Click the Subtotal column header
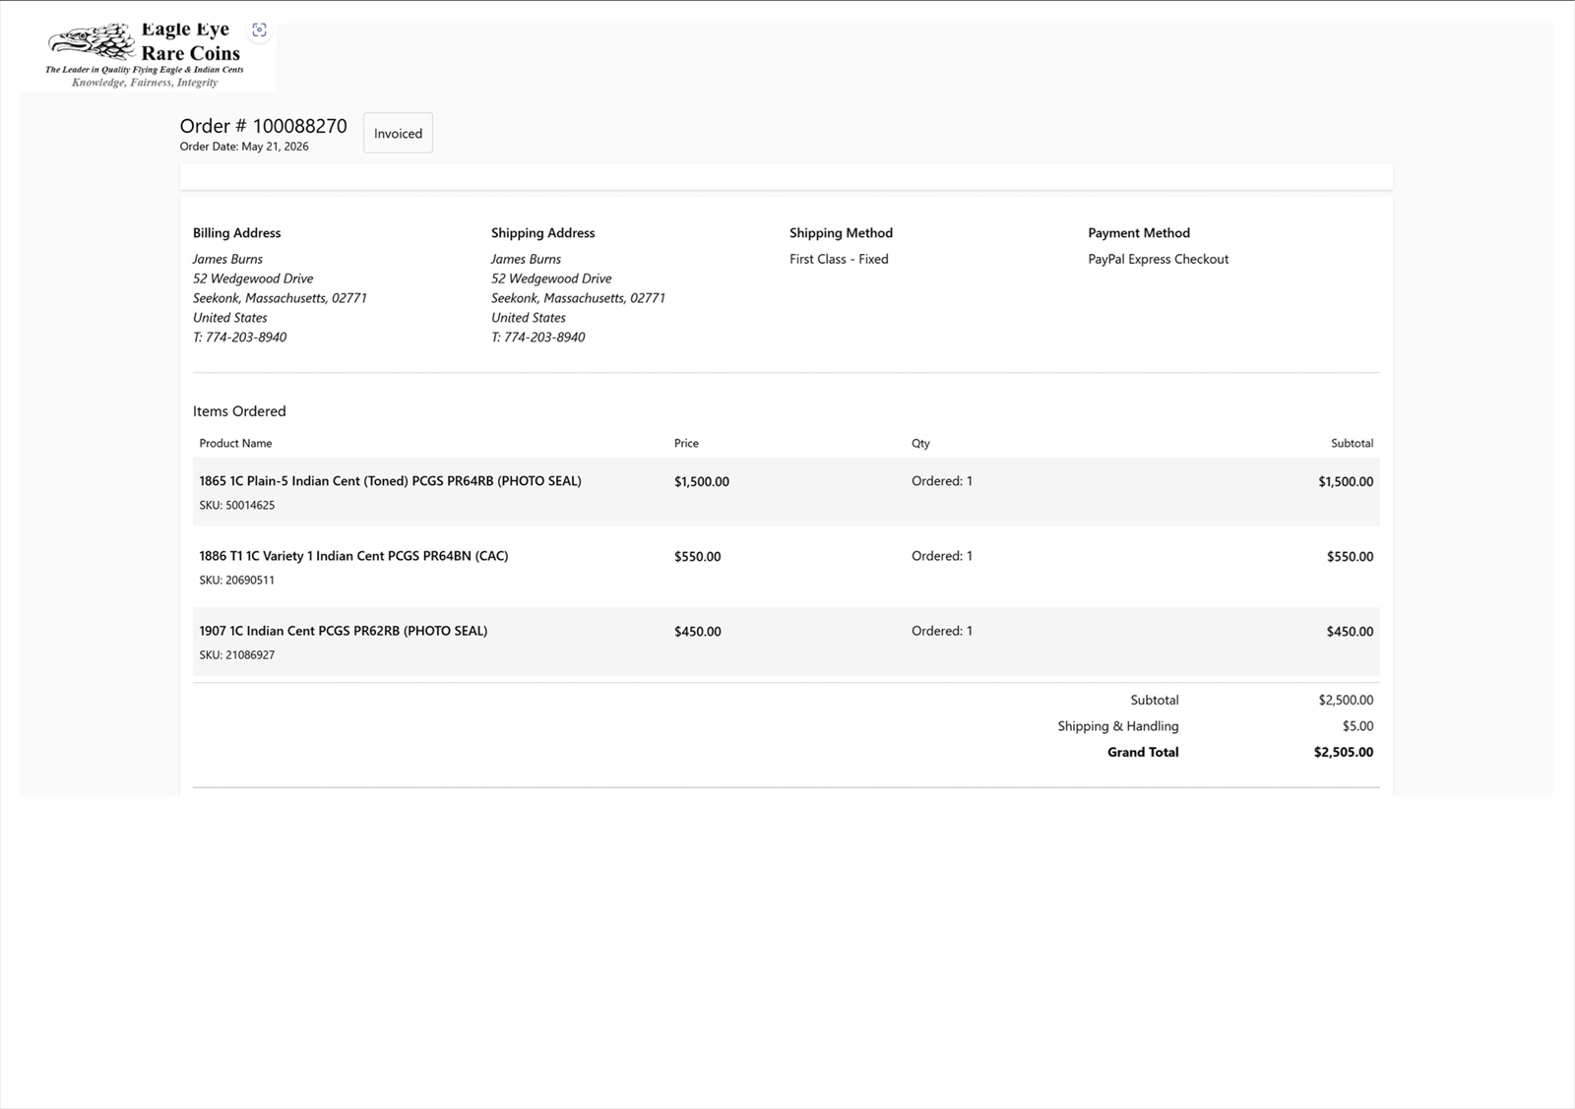 pos(1352,444)
